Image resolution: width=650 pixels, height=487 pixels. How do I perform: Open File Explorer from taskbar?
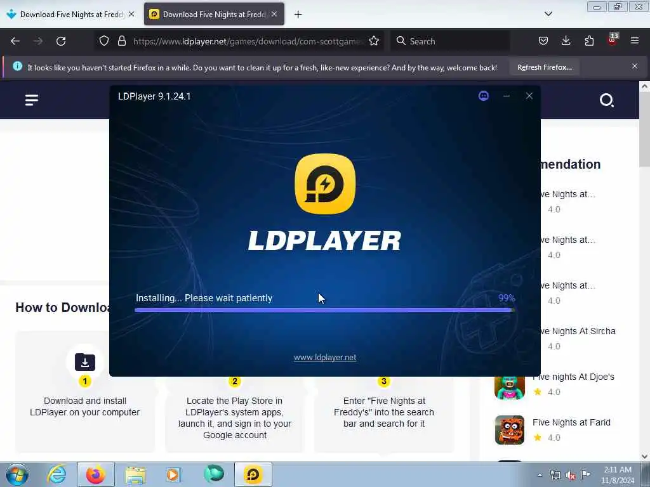[135, 474]
